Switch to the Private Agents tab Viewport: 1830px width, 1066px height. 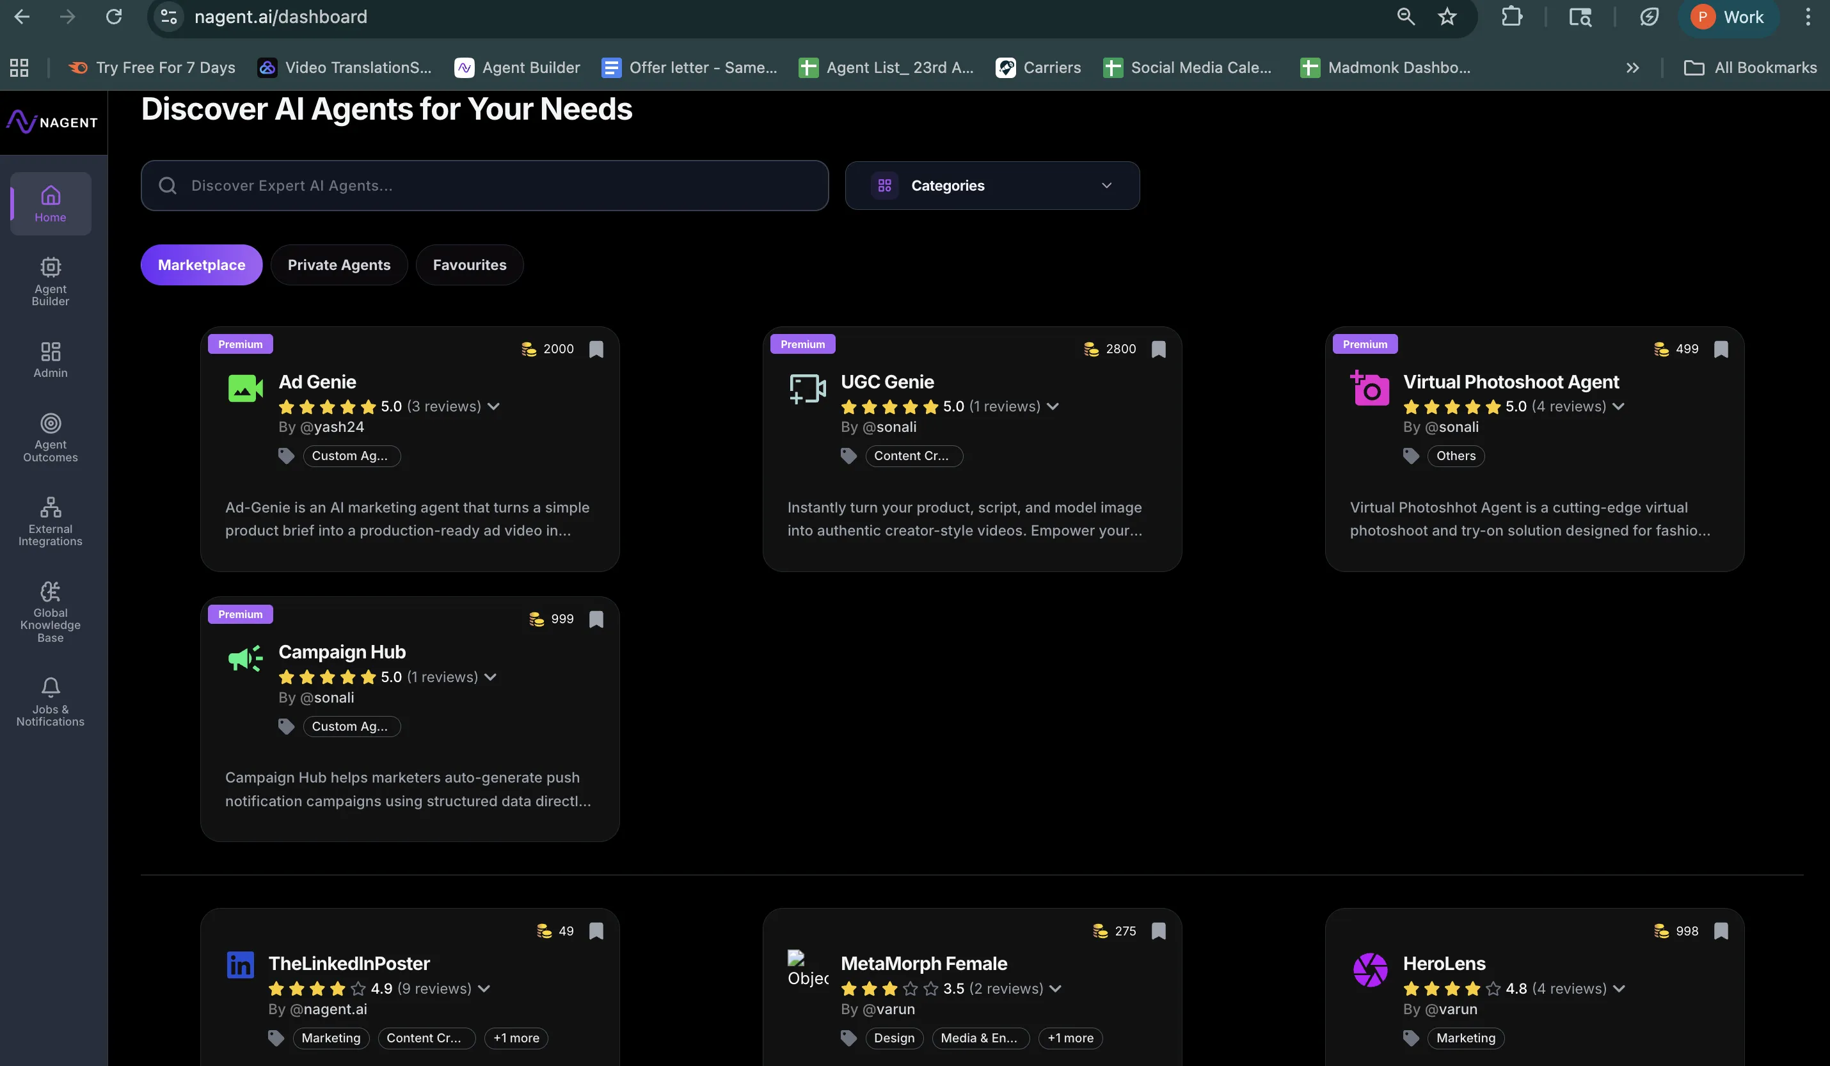tap(338, 265)
